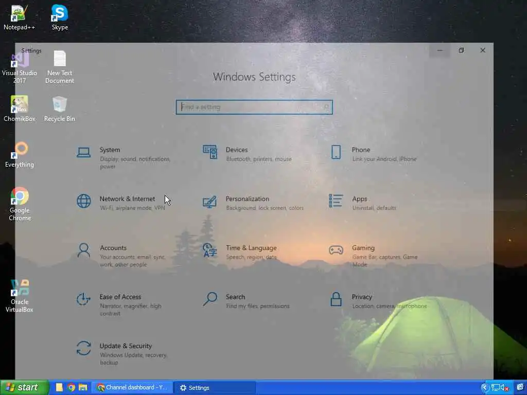This screenshot has width=527, height=395.
Task: Close the Settings window
Action: click(483, 50)
